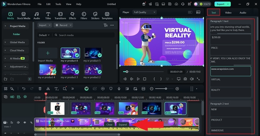The height and width of the screenshot is (136, 260).
Task: Open the Stickers tab
Action: pyautogui.click(x=95, y=16)
